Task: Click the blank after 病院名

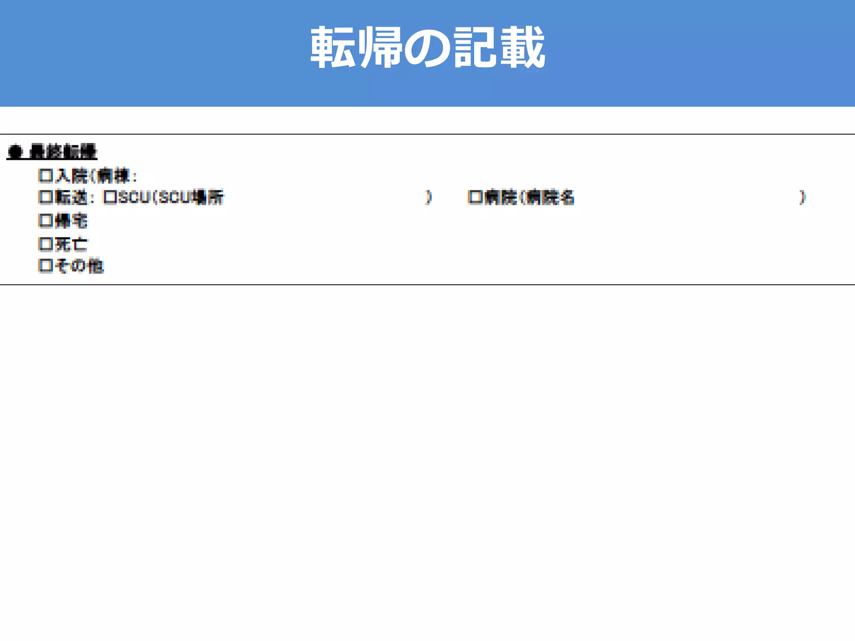Action: coord(686,197)
